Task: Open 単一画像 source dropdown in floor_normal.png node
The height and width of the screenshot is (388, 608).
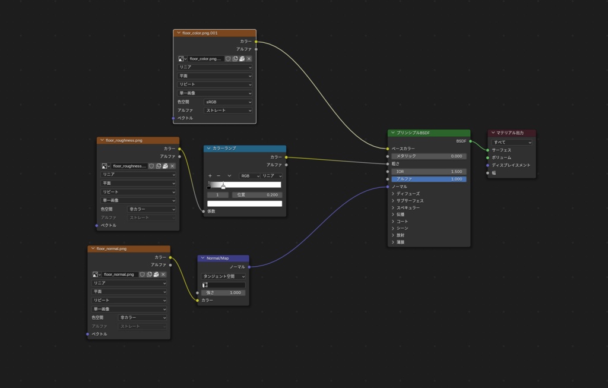Action: point(129,309)
